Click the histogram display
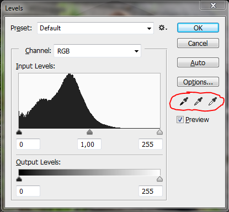The width and height of the screenshot is (229, 212). pos(89,101)
